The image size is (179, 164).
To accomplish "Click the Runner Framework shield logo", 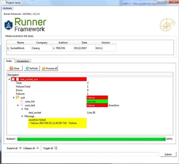I will [9, 25].
